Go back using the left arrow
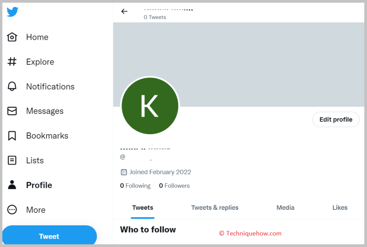 coord(124,11)
